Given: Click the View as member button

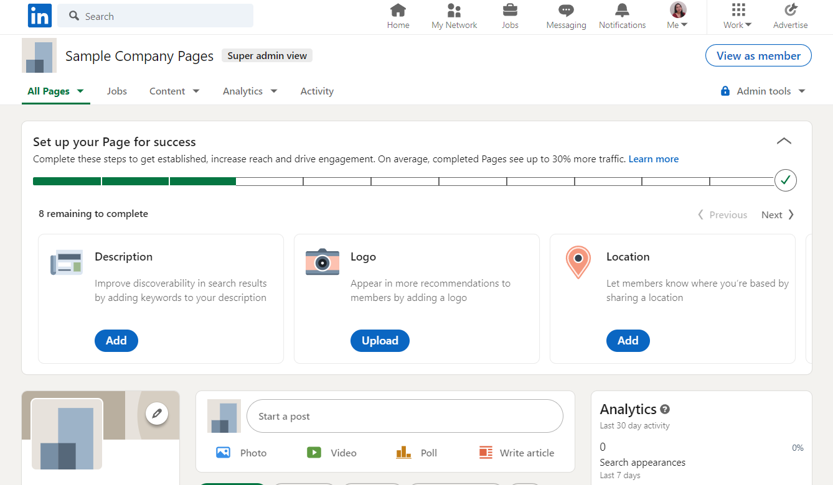Looking at the screenshot, I should pyautogui.click(x=758, y=55).
